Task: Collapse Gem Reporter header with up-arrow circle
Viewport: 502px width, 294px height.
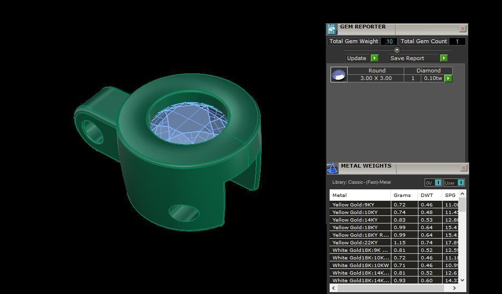Action: pyautogui.click(x=397, y=50)
